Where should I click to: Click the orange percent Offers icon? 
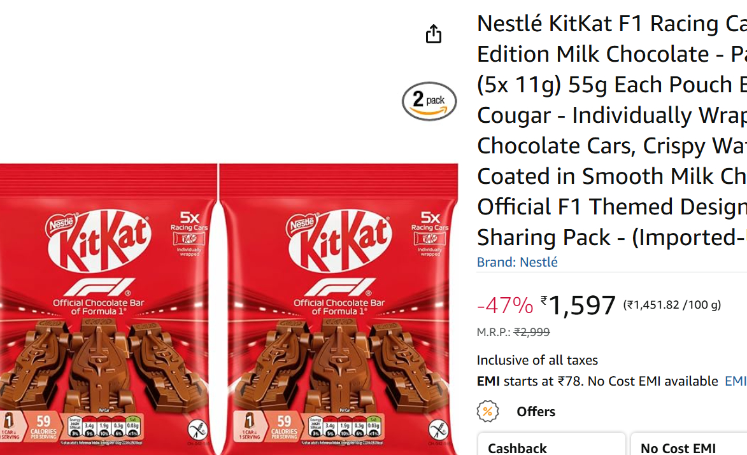coord(488,412)
